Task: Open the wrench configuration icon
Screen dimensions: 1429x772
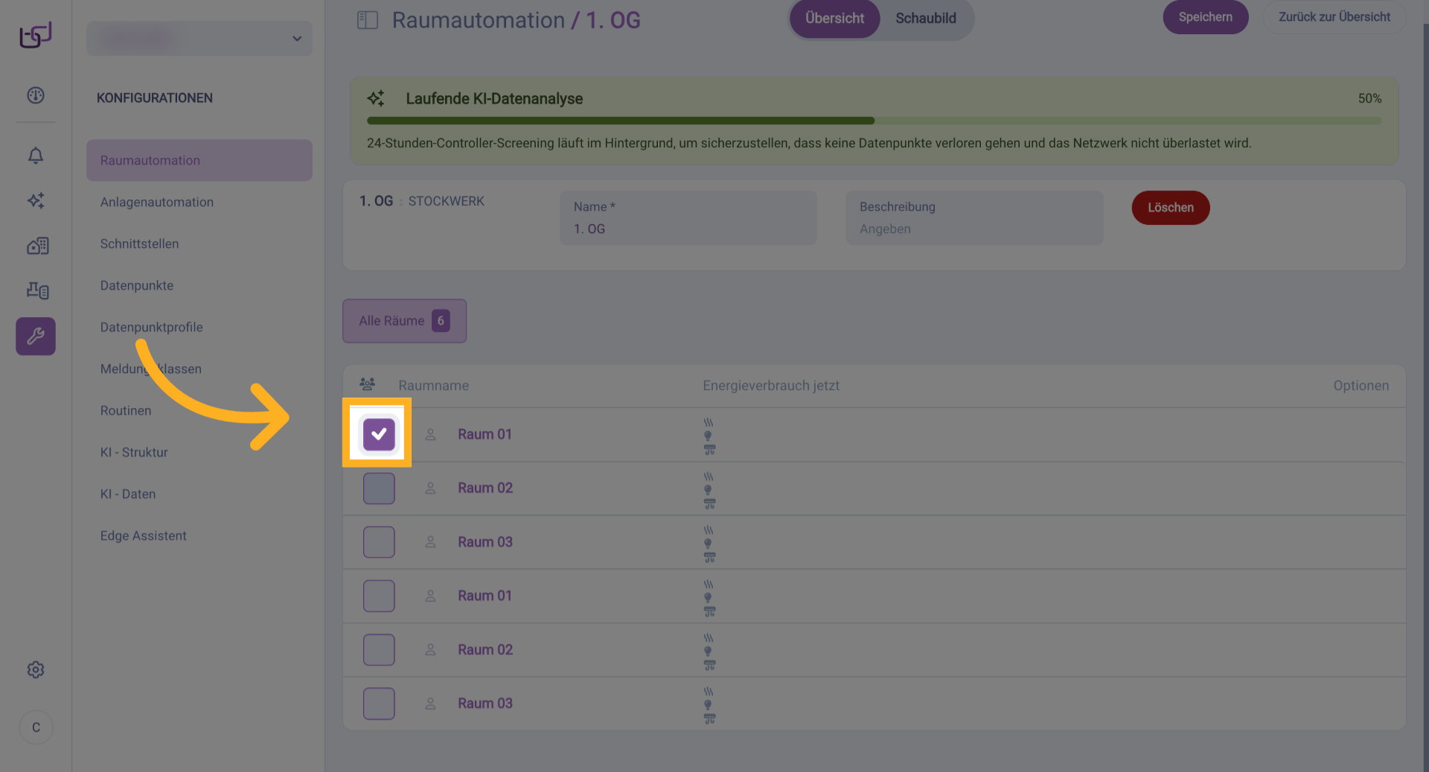Action: 36,336
